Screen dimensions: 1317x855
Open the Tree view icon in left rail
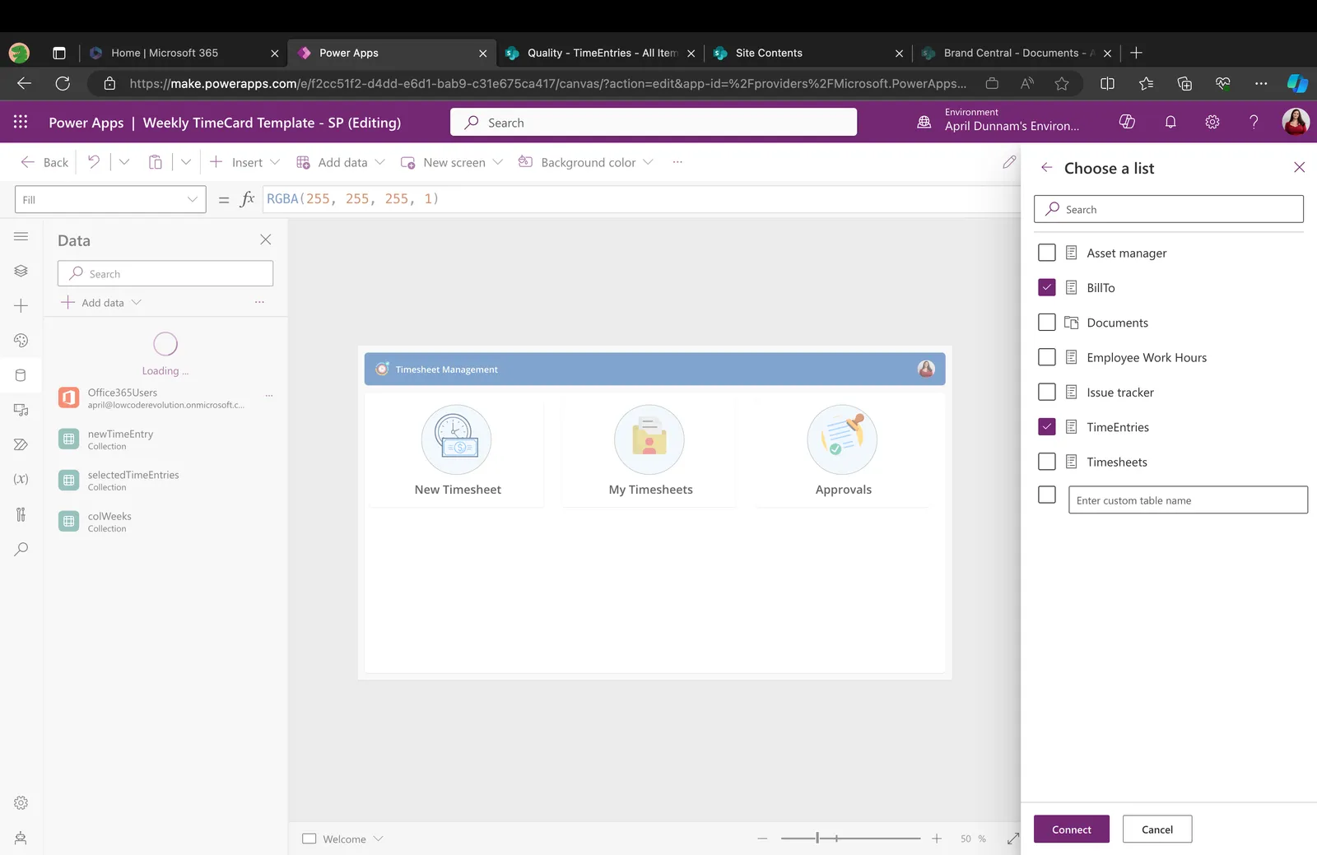21,271
